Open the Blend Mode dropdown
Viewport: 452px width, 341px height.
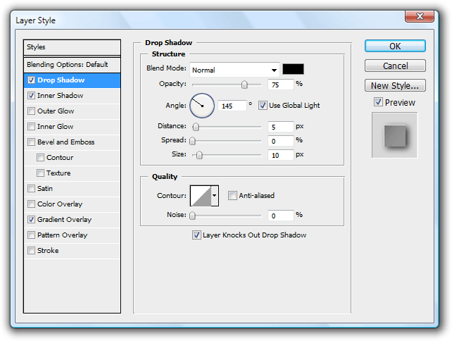pyautogui.click(x=234, y=70)
